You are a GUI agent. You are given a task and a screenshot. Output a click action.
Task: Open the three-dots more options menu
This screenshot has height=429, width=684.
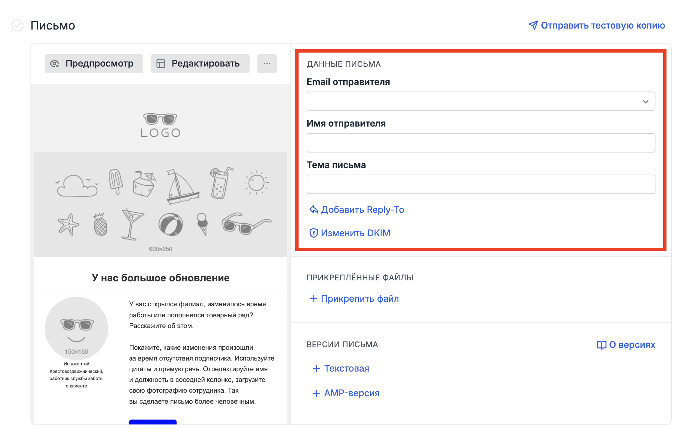[267, 64]
